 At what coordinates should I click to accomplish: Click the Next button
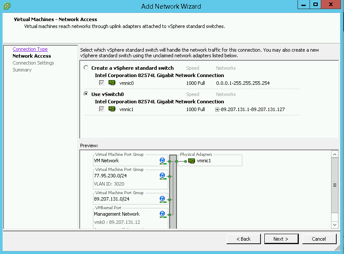tap(281, 239)
